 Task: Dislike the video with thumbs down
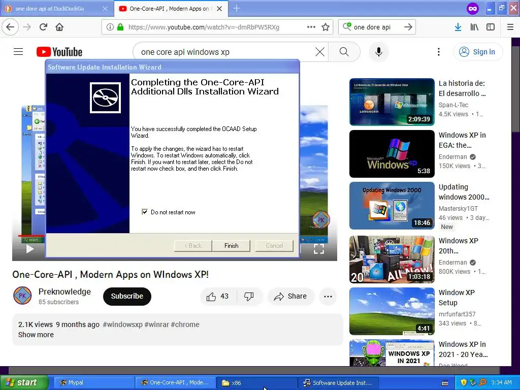[x=249, y=296]
